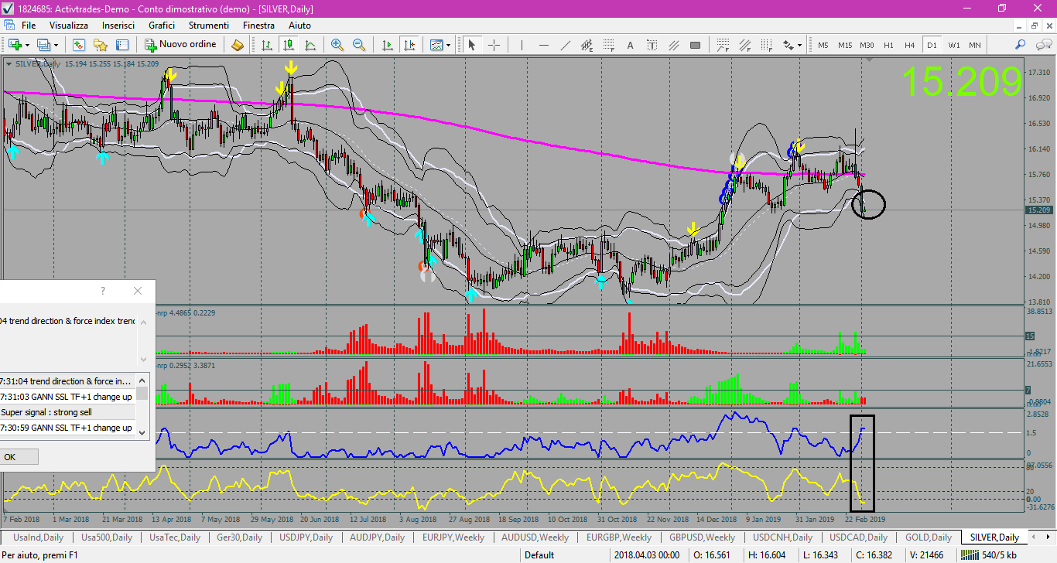This screenshot has width=1057, height=563.
Task: Switch to the USDCAD,Daily chart tab
Action: tap(858, 537)
